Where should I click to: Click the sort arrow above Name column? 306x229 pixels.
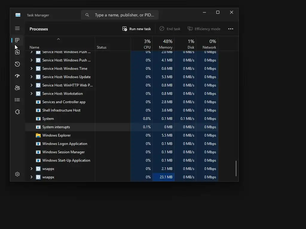point(58,39)
